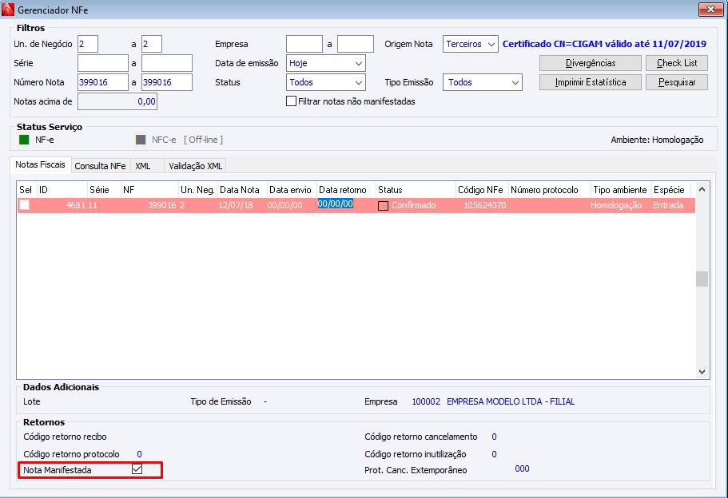Click the Notas acima de value field
Image resolution: width=728 pixels, height=498 pixels.
(117, 101)
